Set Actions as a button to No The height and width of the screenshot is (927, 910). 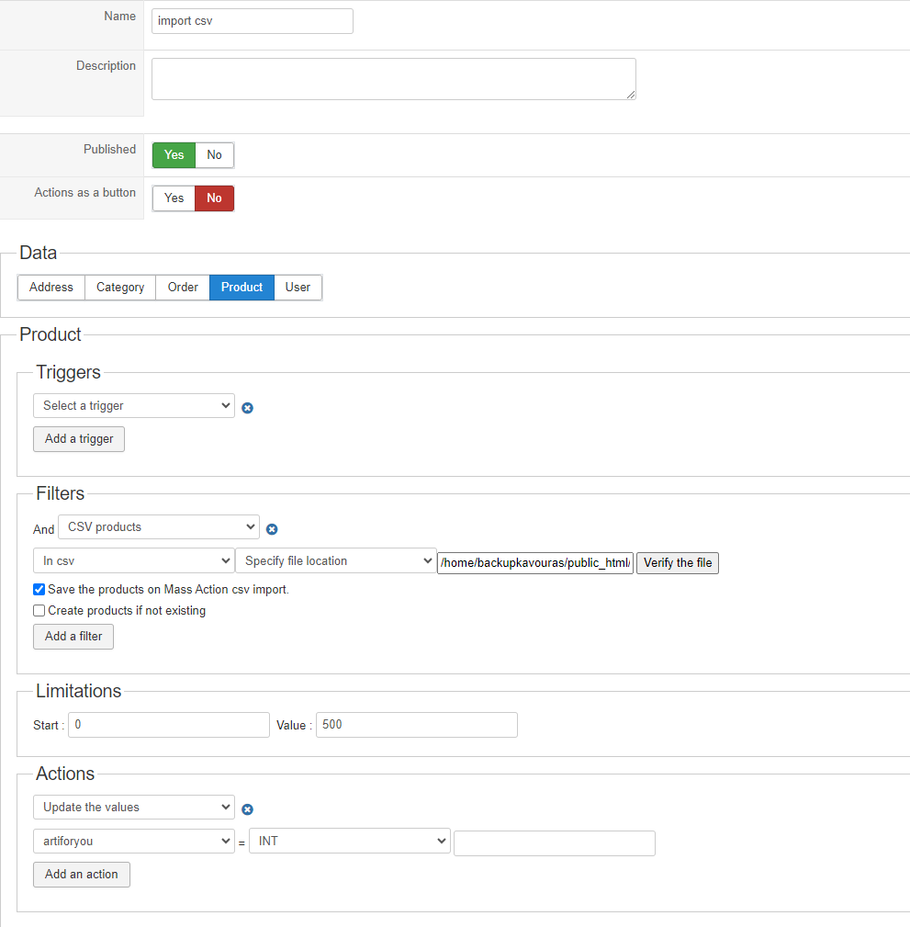point(215,198)
